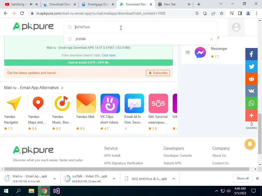Bookmark this page with star icon
The height and width of the screenshot is (196, 262).
[x=221, y=13]
